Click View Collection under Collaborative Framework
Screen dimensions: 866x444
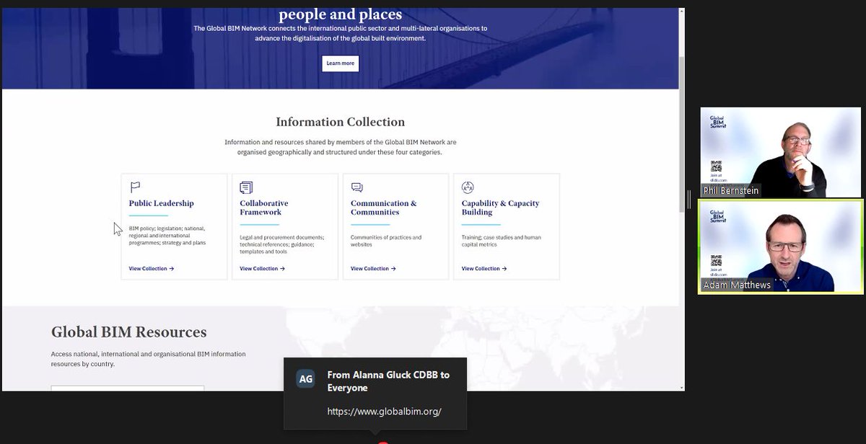tap(261, 268)
